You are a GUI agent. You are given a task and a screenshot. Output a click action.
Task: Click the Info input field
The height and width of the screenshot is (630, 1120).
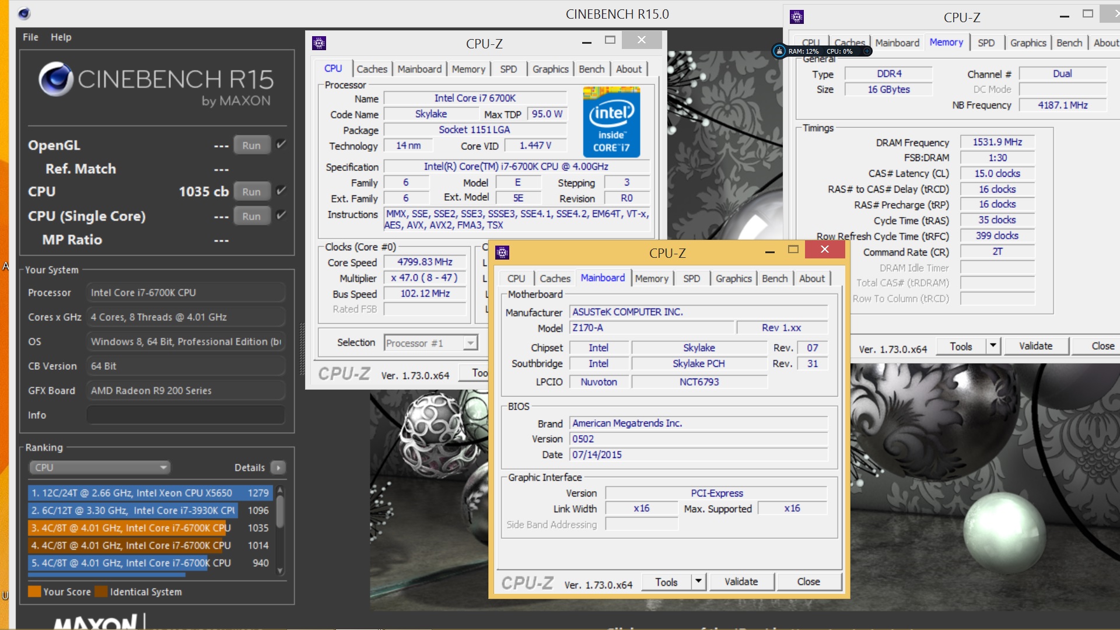click(x=185, y=415)
